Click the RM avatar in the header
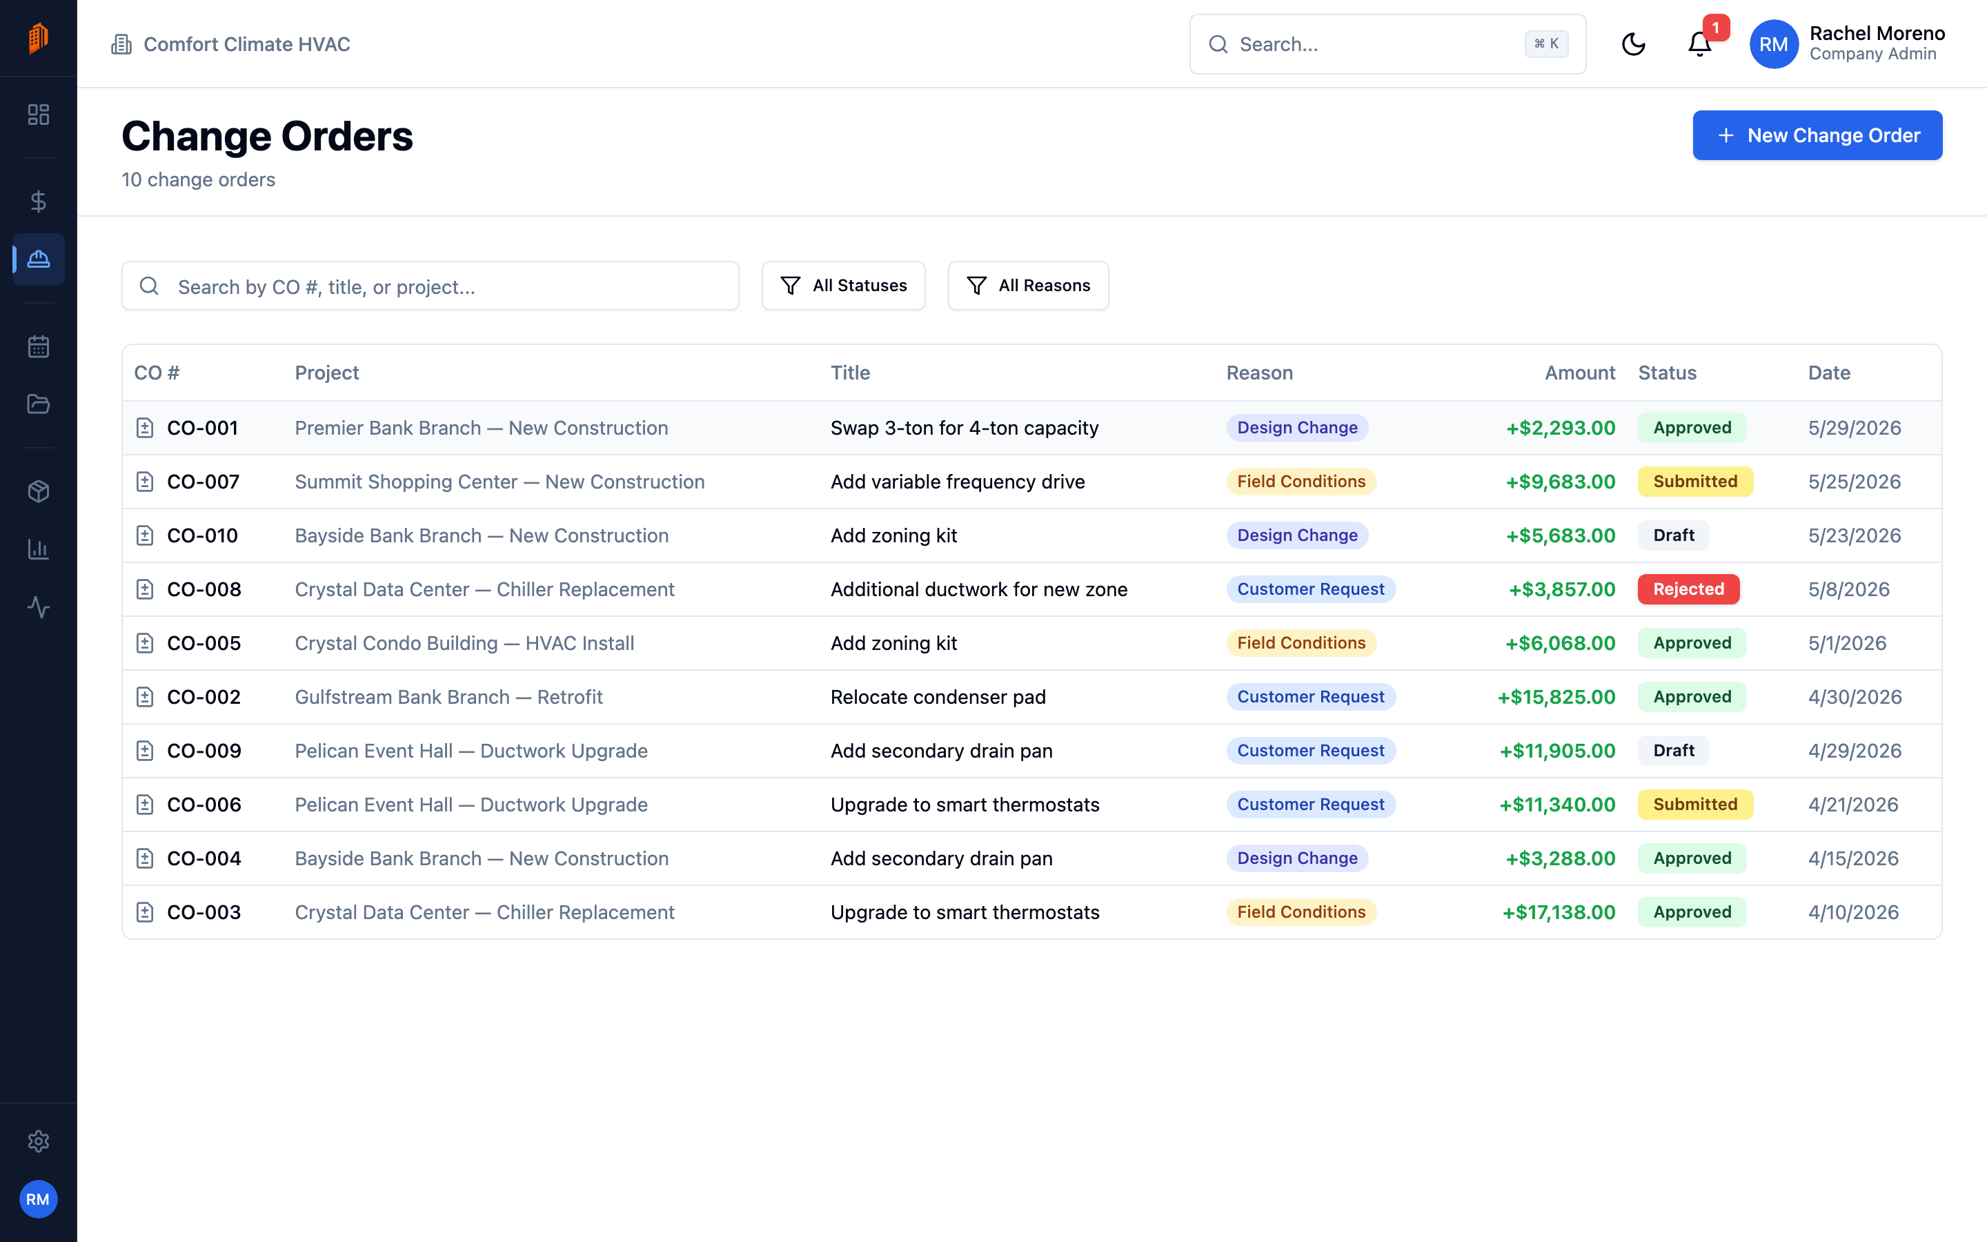 tap(1774, 44)
